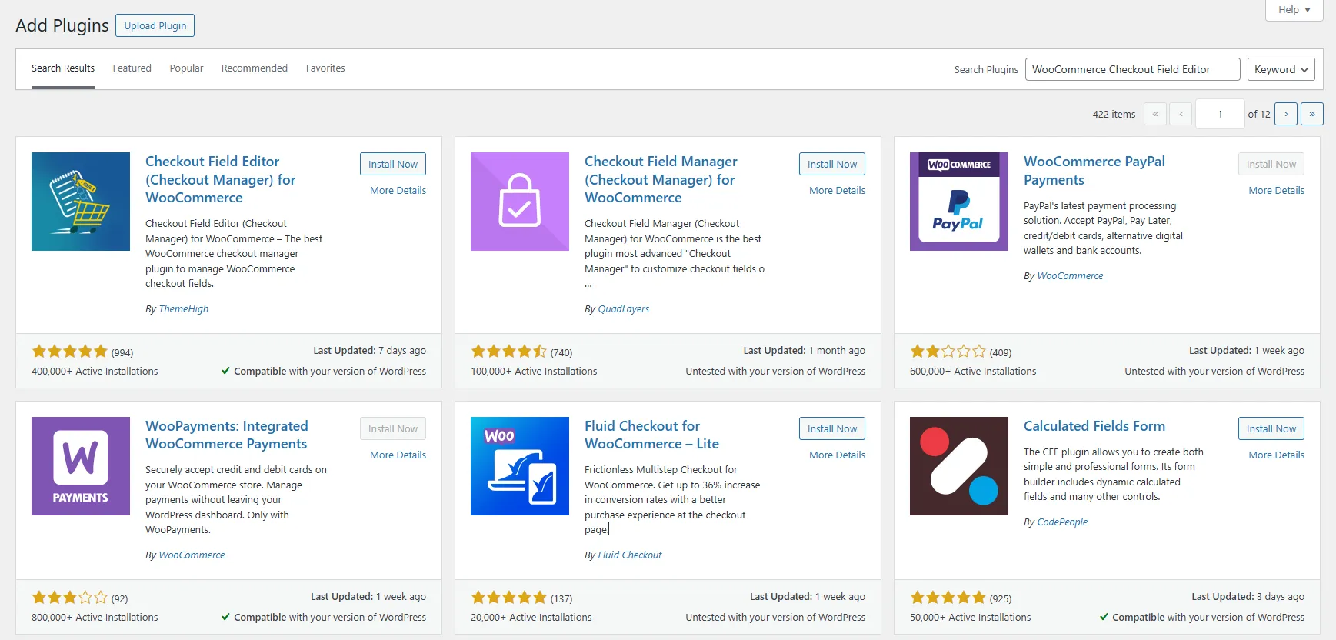The height and width of the screenshot is (640, 1336).
Task: Open the Keyword search type dropdown
Action: pyautogui.click(x=1281, y=69)
